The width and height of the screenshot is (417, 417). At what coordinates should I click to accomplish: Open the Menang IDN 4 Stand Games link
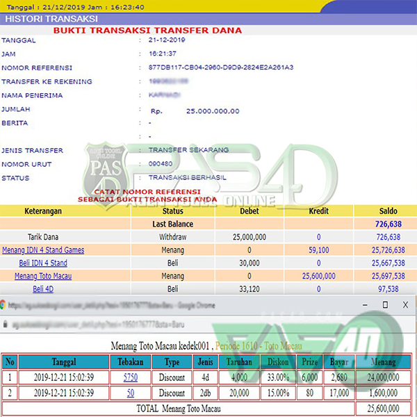[x=43, y=250]
